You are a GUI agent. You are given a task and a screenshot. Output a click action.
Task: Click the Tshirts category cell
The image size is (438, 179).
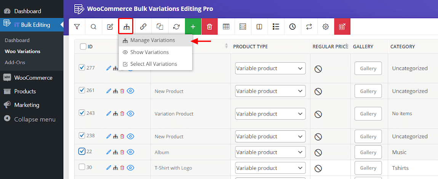(x=400, y=168)
